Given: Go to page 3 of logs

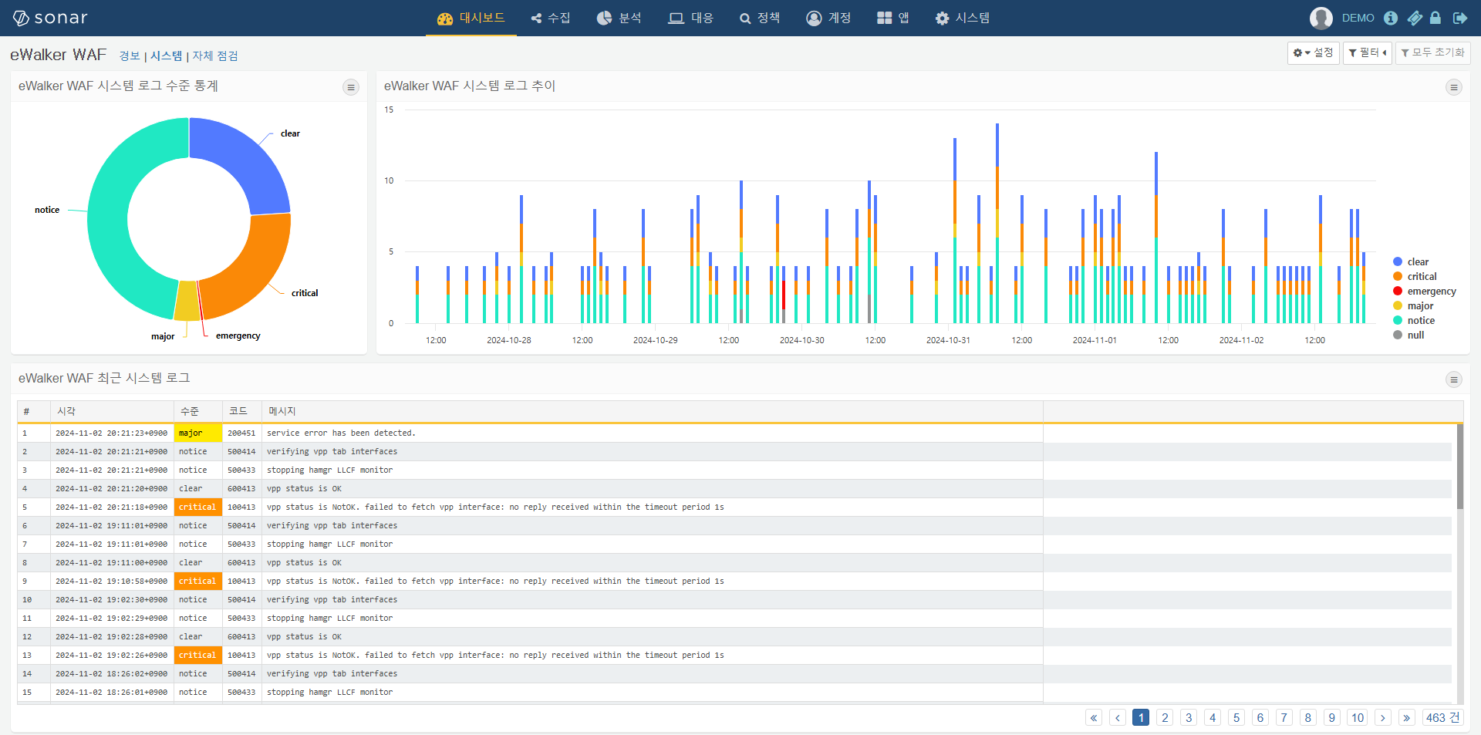Looking at the screenshot, I should [x=1189, y=717].
